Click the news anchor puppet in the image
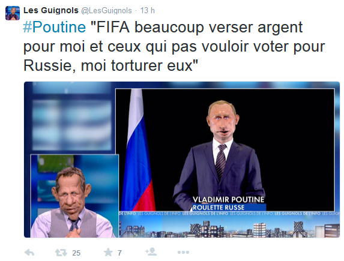Image resolution: width=344 pixels, height=261 pixels. (71, 202)
